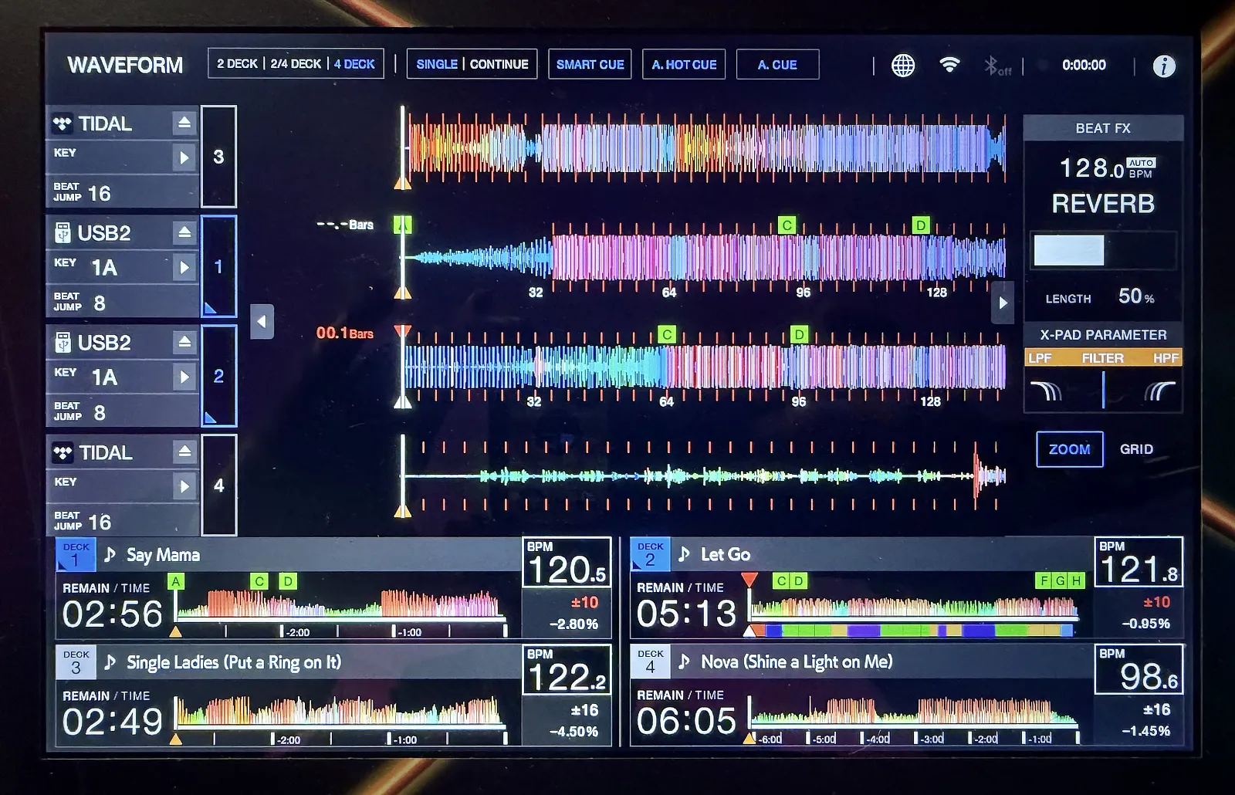Expand the KEY 1A arrow for deck 2
This screenshot has height=795, width=1235.
tap(184, 377)
